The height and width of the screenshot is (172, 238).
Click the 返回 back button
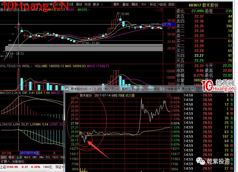click(x=171, y=4)
